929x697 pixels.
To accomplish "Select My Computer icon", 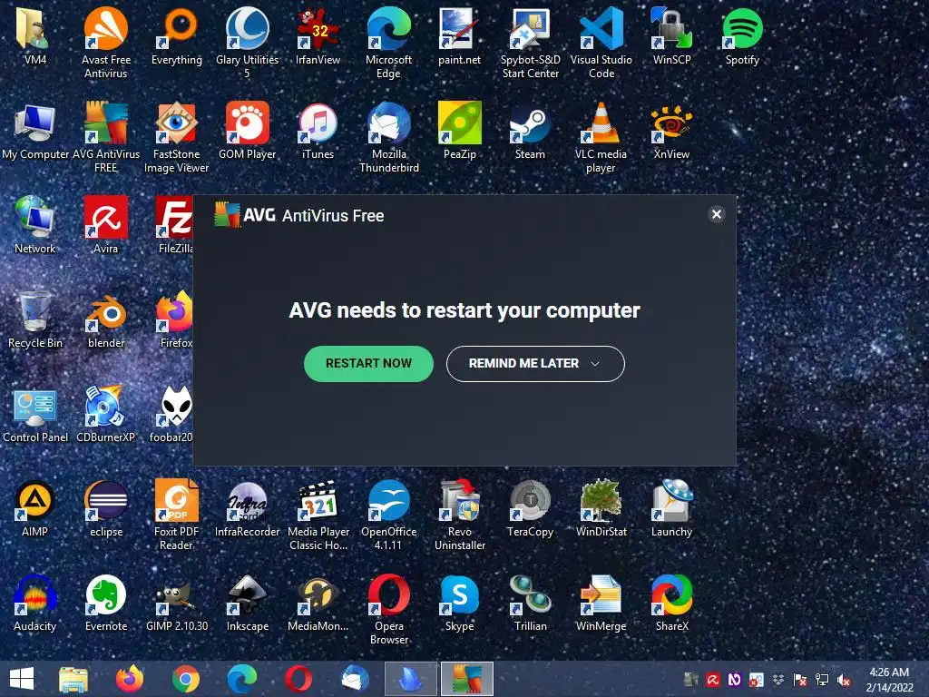I will tap(35, 131).
